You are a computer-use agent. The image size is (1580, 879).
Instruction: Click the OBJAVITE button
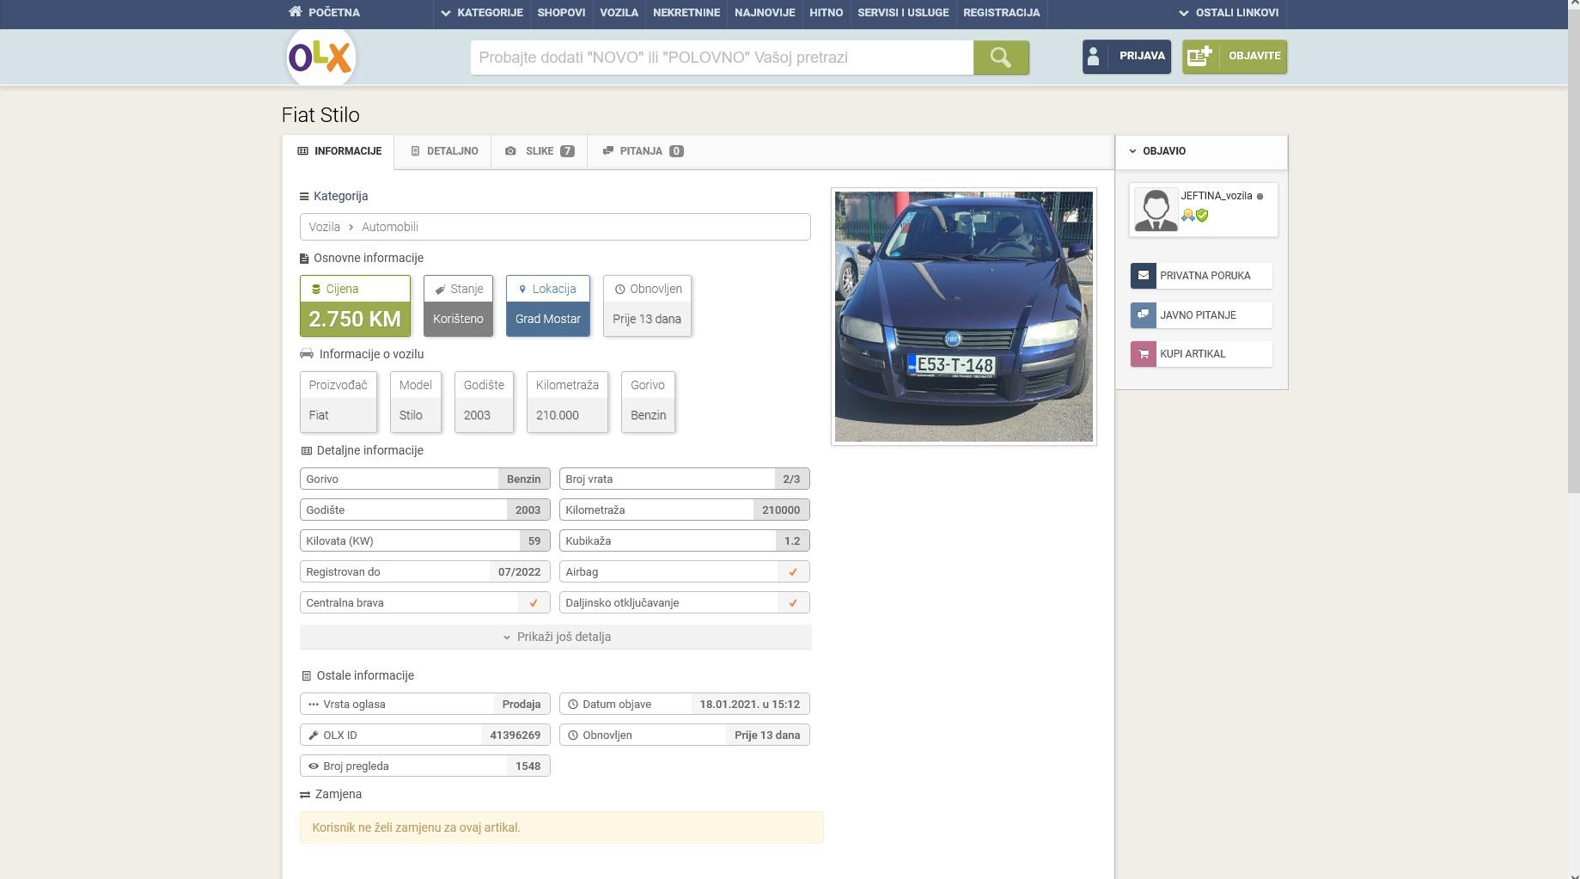pos(1235,57)
